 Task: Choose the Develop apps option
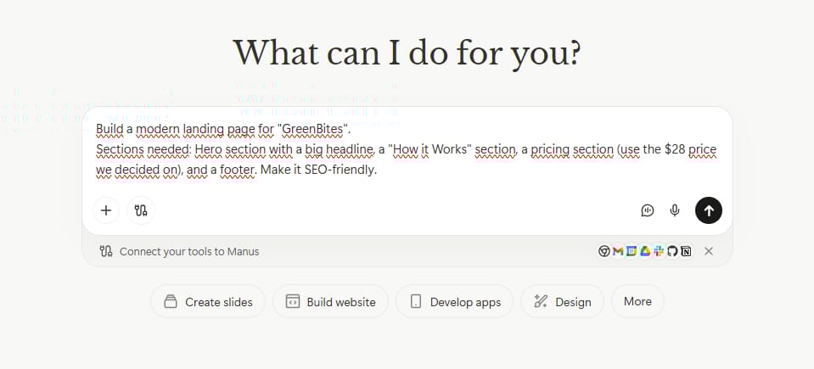(454, 301)
